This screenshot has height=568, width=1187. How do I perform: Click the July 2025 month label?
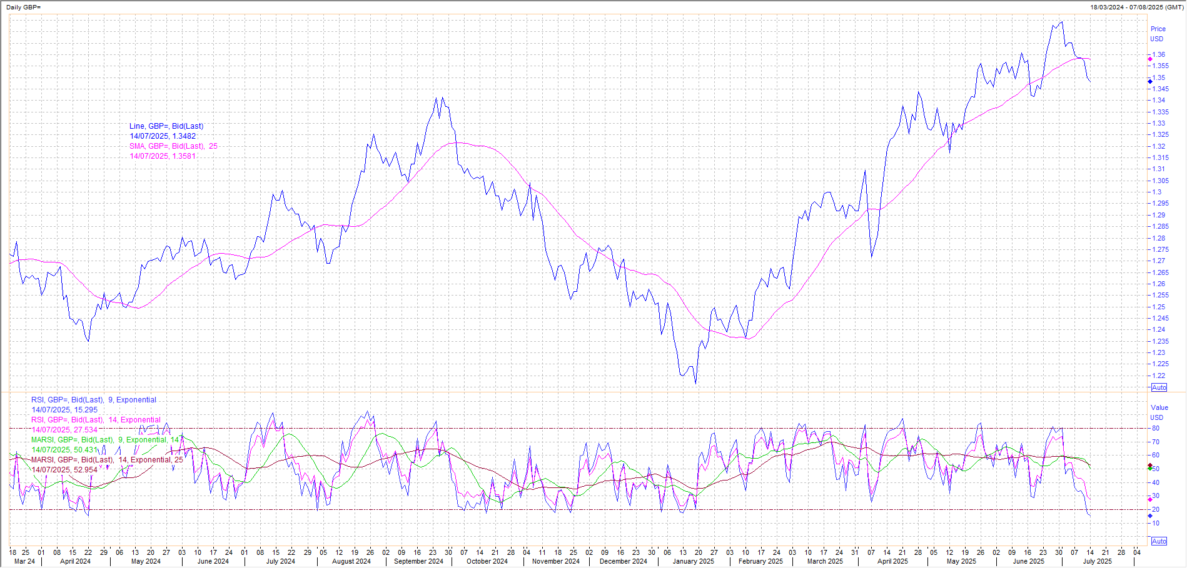(x=1098, y=562)
